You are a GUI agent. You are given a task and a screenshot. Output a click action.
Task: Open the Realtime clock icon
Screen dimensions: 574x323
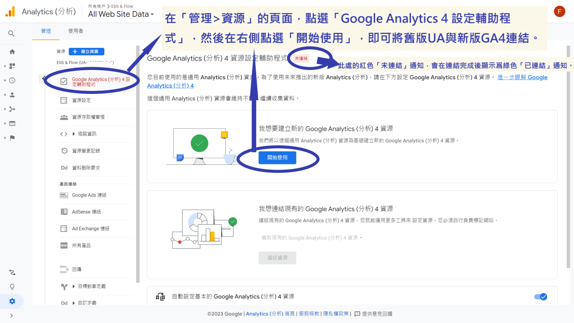12,80
